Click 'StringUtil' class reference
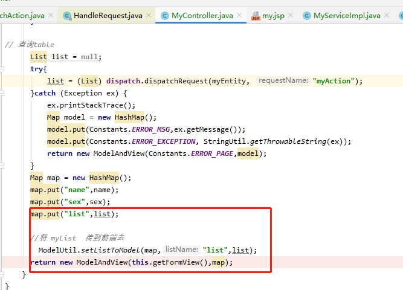Image resolution: width=403 pixels, height=290 pixels. coord(225,141)
